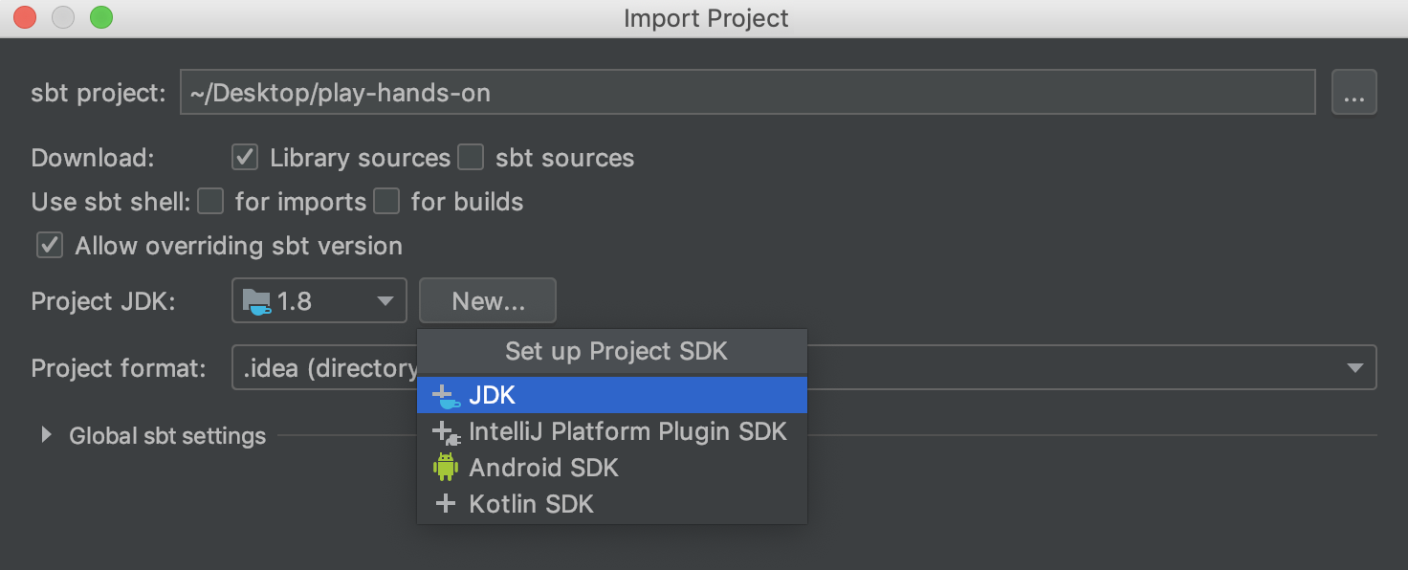Click the JDK cup icon in popup

[x=446, y=395]
